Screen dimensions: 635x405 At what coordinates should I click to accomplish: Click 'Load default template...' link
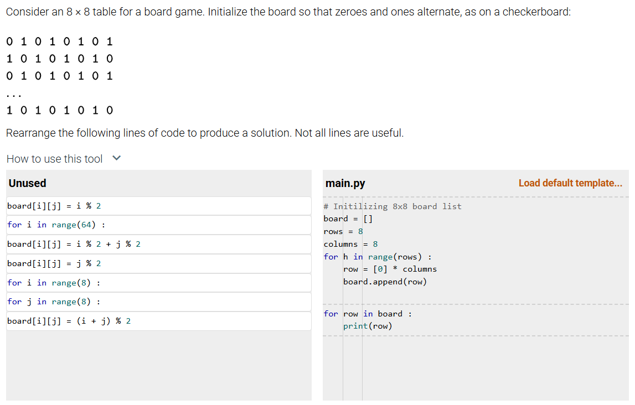pos(570,183)
